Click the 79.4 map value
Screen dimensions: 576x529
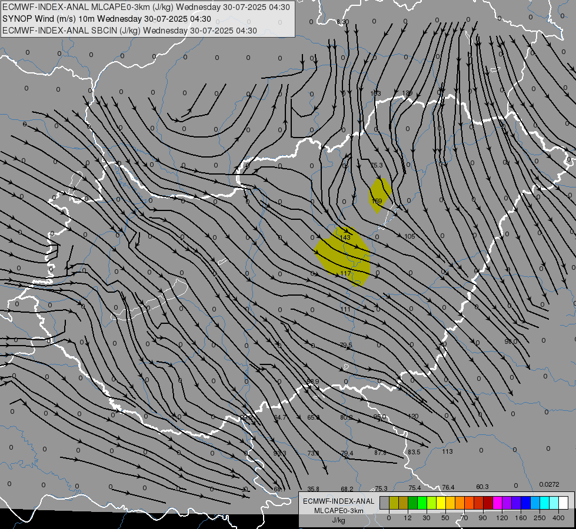(347, 453)
